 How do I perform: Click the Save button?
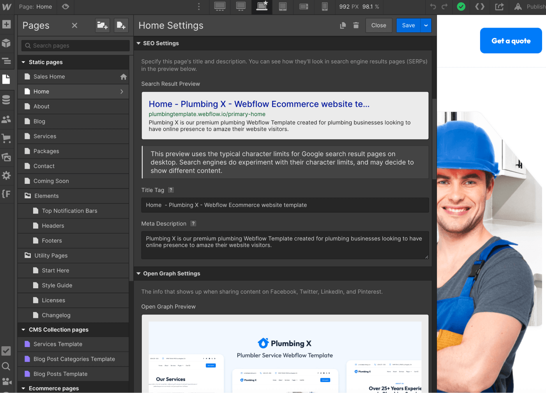click(x=408, y=25)
